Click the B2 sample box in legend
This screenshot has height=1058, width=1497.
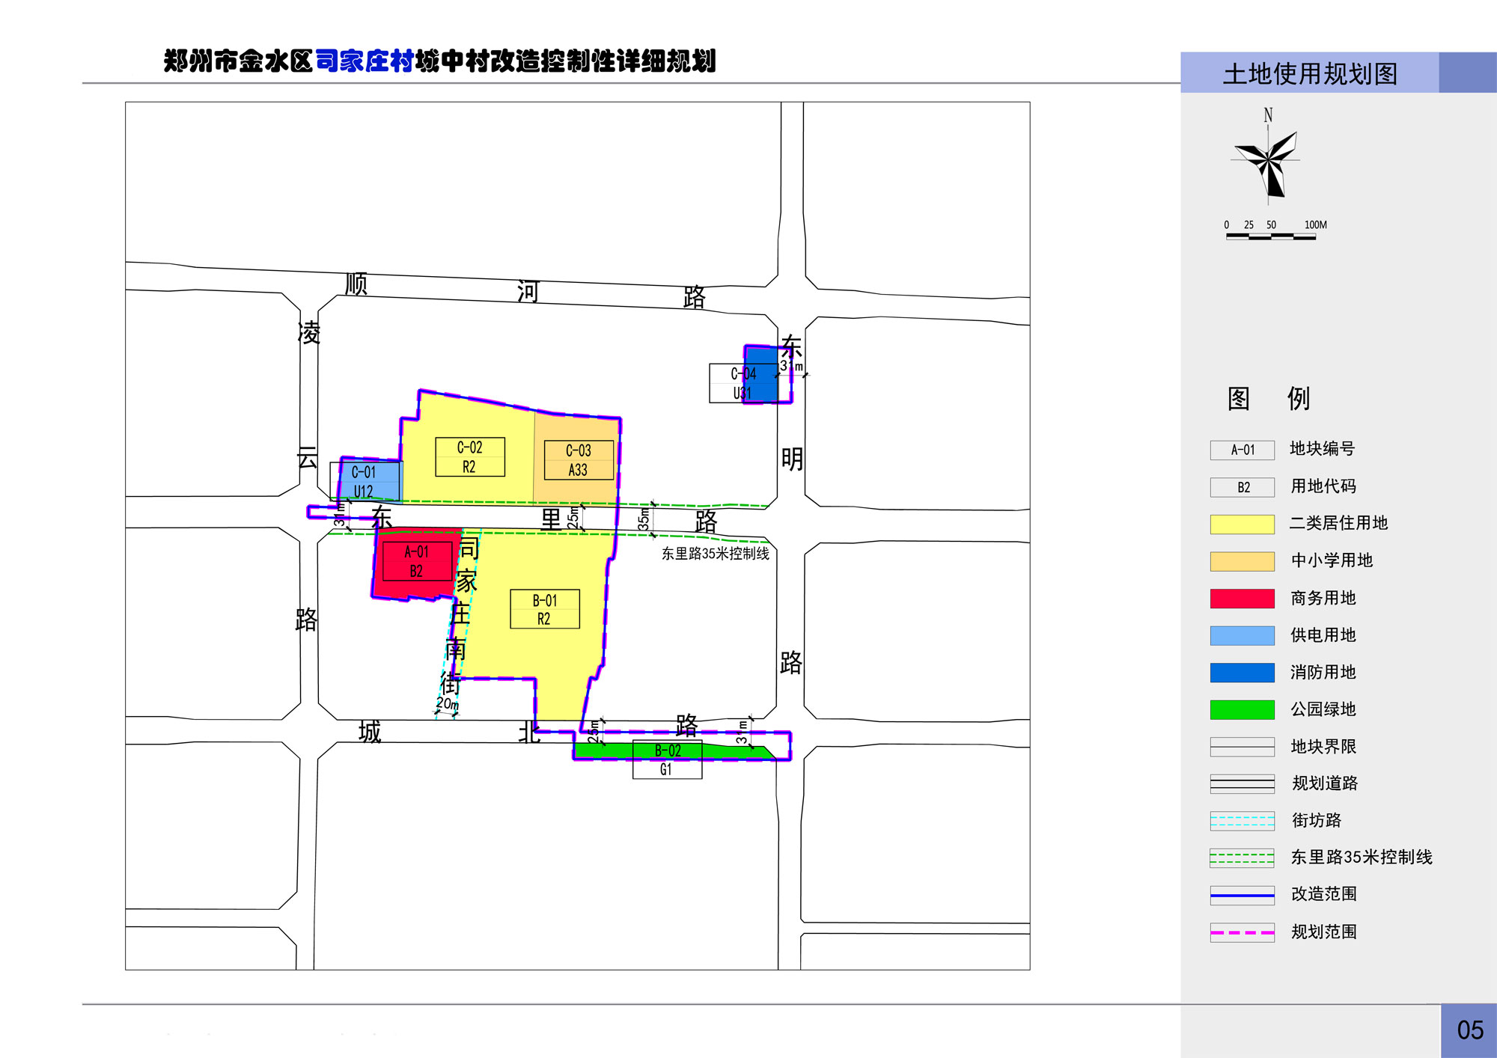point(1242,487)
